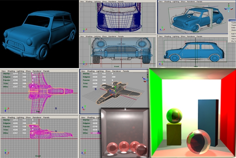Click the Faces count in spaceship top viewport
Viewport: 236px width, 158px height.
15,80
